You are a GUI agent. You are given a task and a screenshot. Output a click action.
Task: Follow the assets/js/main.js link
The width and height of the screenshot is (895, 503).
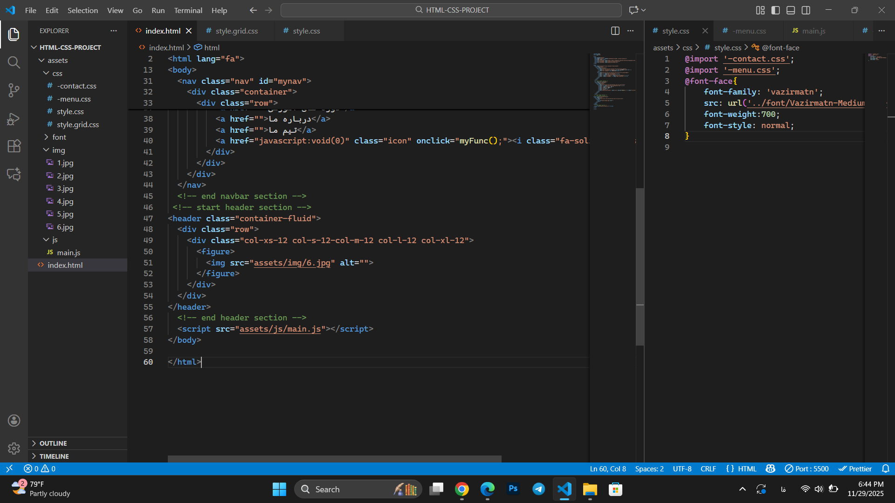point(280,329)
